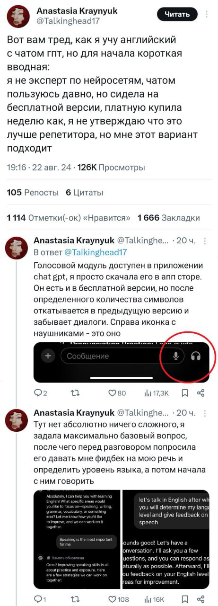Click reply icon with 1 reply
Viewport: 218px width, 606px height.
40,599
